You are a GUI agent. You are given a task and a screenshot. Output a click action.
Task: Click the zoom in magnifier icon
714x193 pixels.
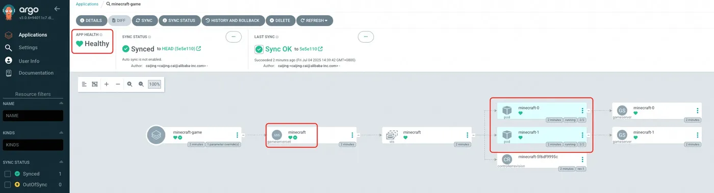click(130, 84)
